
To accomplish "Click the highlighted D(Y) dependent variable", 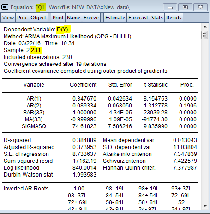I will 62,30.
